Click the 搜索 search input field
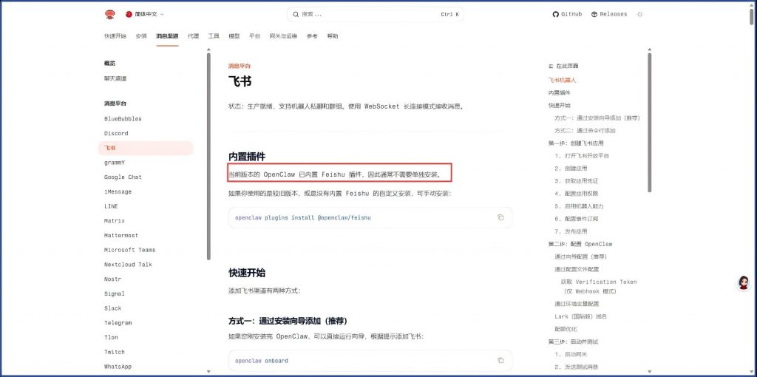This screenshot has width=757, height=377. coord(370,14)
